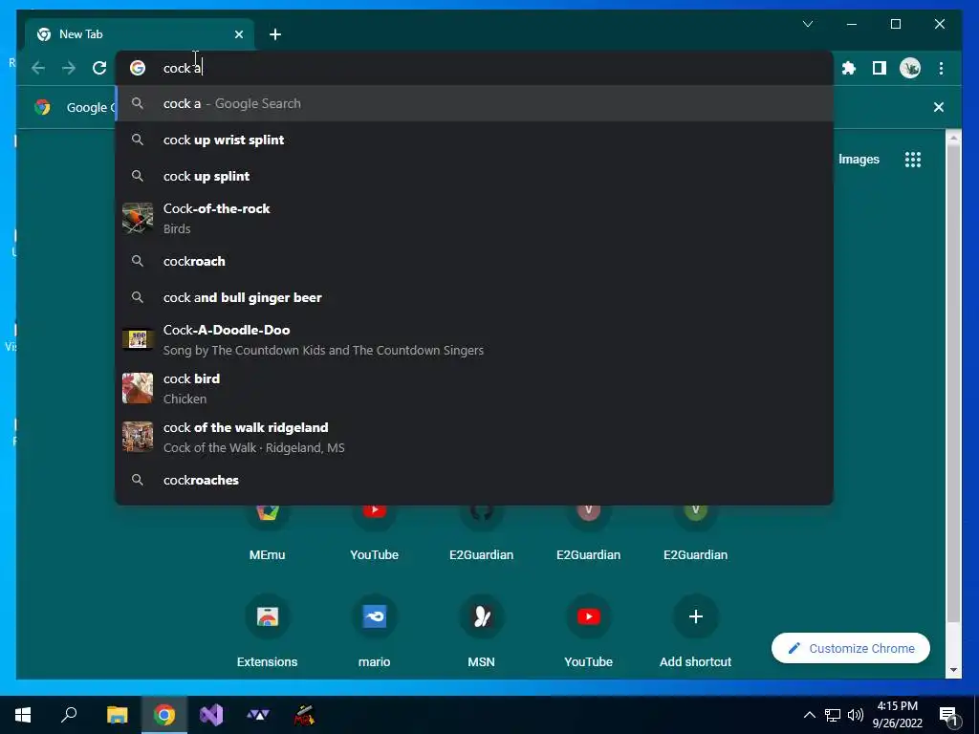Select 'cock of the walk ridgeland' suggestion
The width and height of the screenshot is (979, 734).
coord(474,437)
